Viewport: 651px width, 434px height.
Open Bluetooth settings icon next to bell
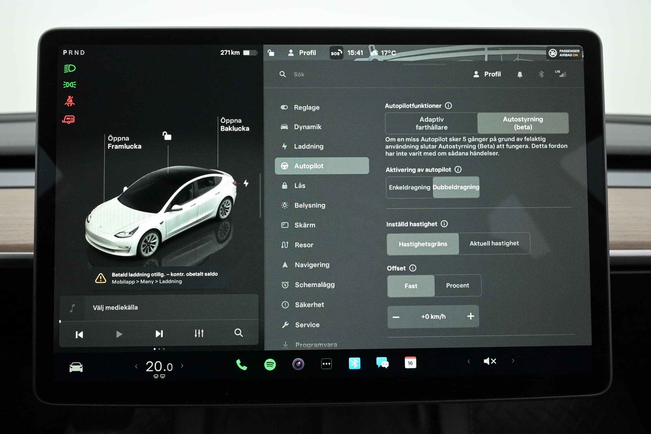point(541,74)
